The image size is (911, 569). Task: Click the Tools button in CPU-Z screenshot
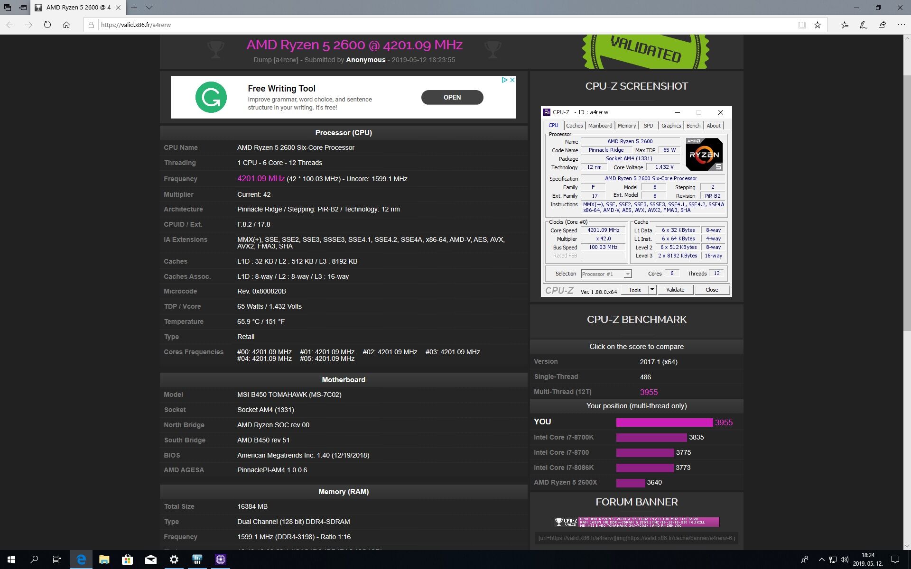pyautogui.click(x=635, y=290)
